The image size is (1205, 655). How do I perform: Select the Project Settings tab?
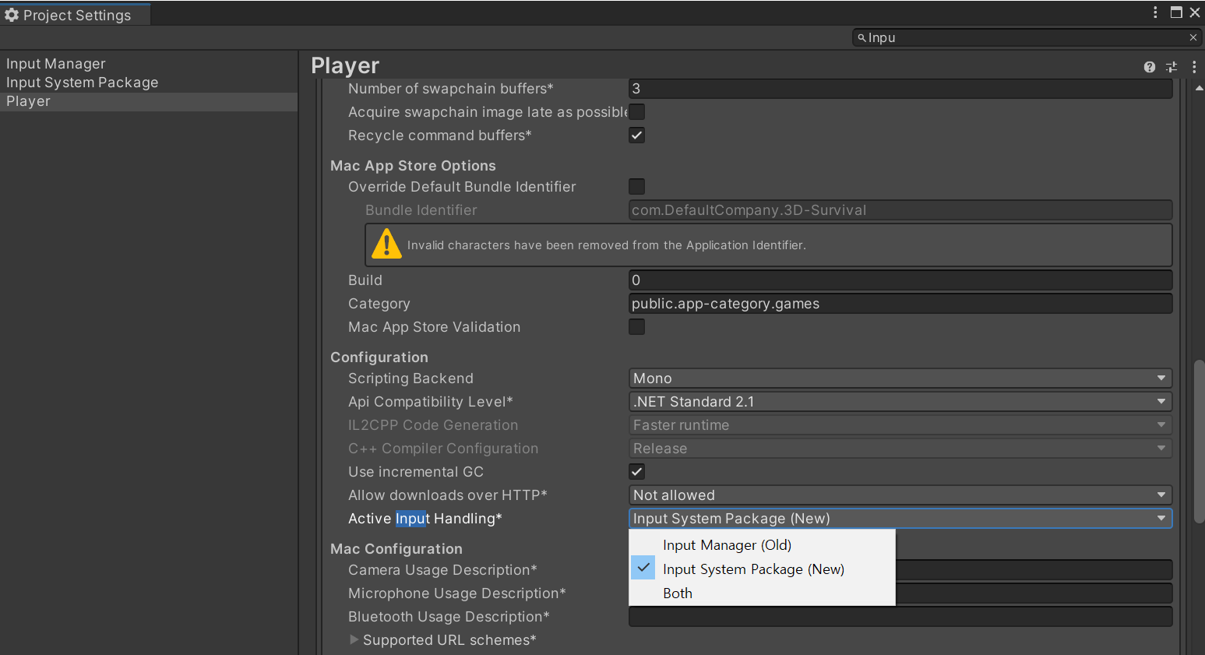point(76,15)
